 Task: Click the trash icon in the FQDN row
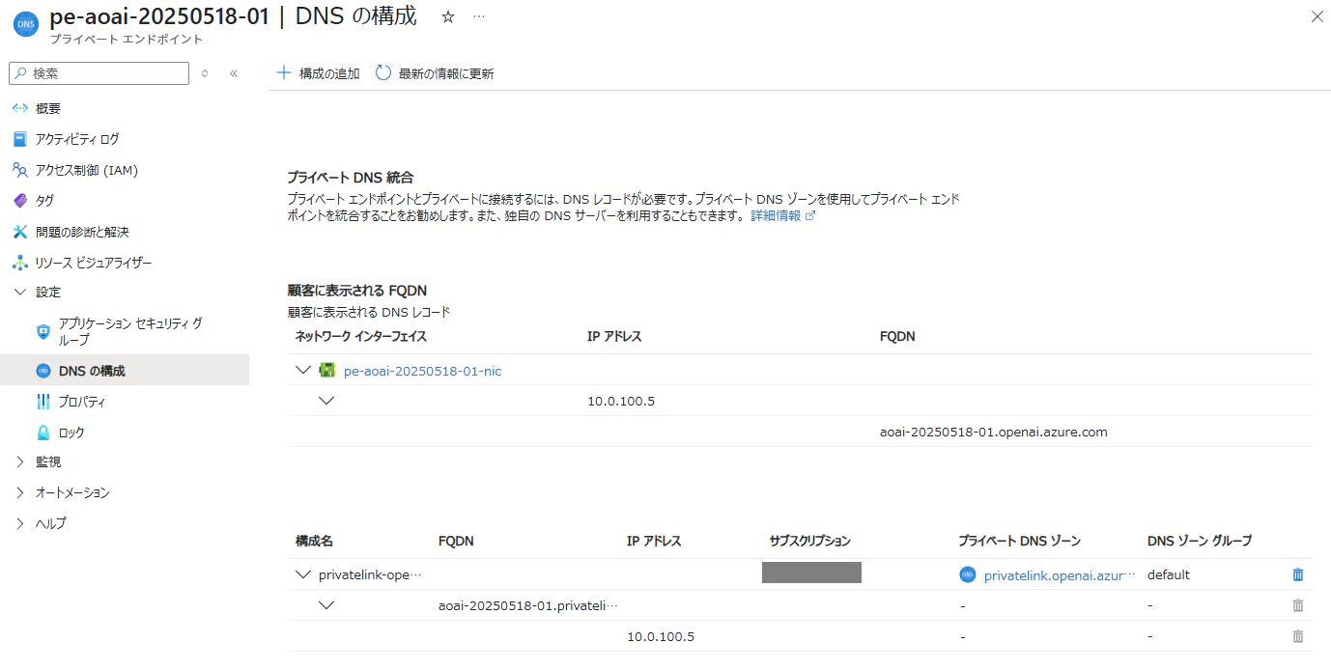(x=1298, y=605)
